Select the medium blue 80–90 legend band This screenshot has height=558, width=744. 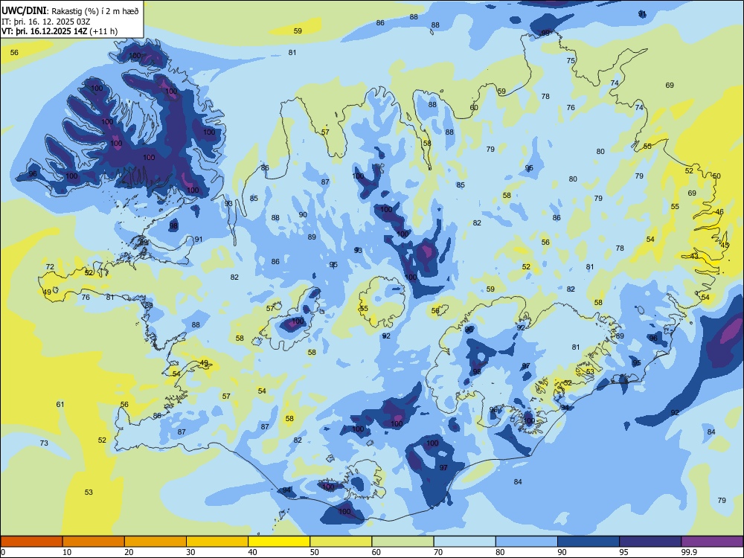tap(527, 542)
